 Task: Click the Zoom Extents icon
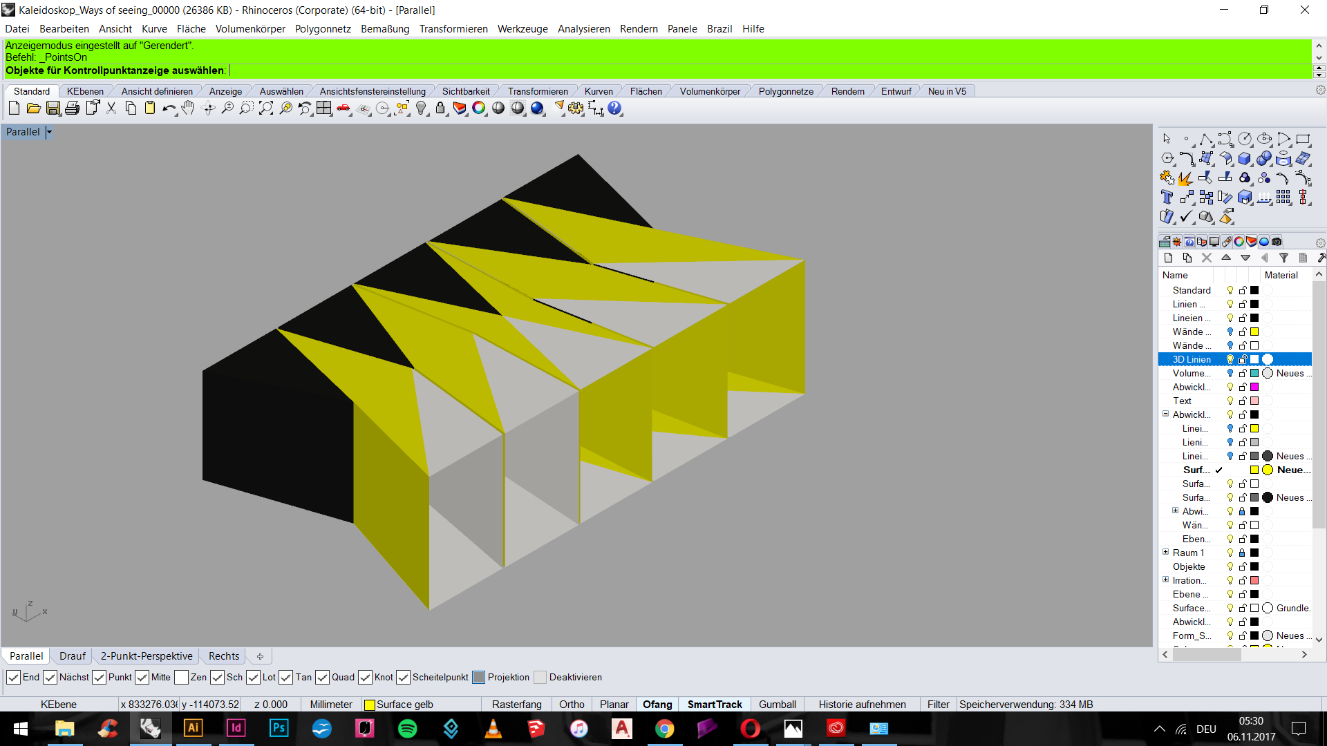coord(266,108)
